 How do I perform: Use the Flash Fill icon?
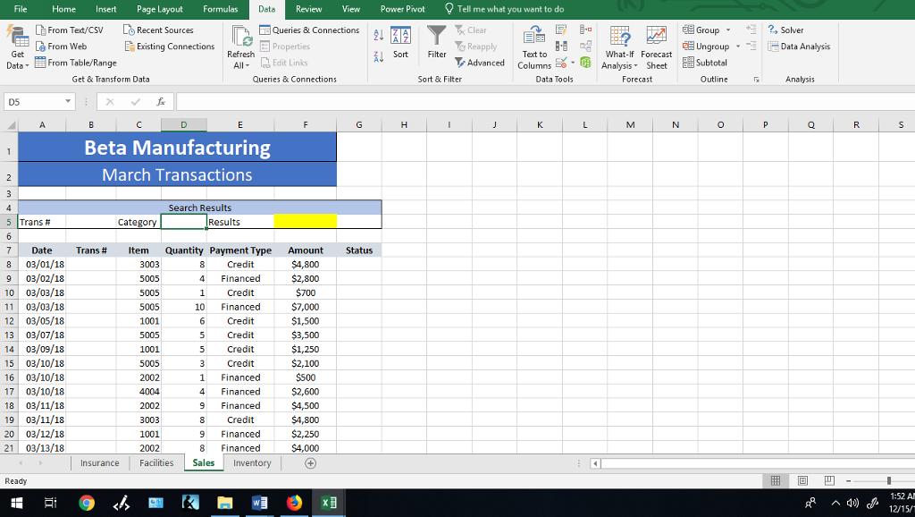[560, 30]
